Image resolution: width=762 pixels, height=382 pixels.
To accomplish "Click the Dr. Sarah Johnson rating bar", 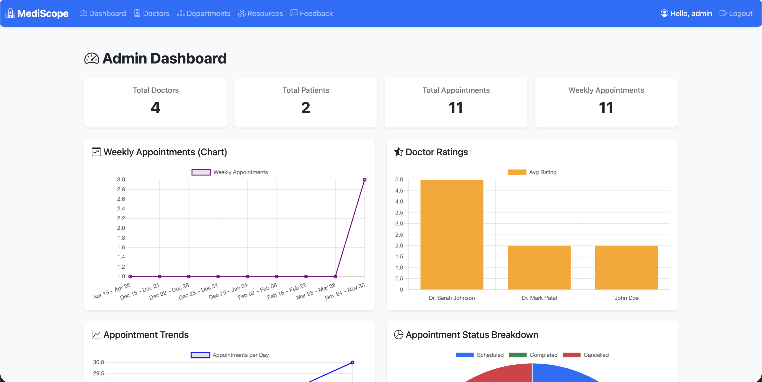I will 452,235.
